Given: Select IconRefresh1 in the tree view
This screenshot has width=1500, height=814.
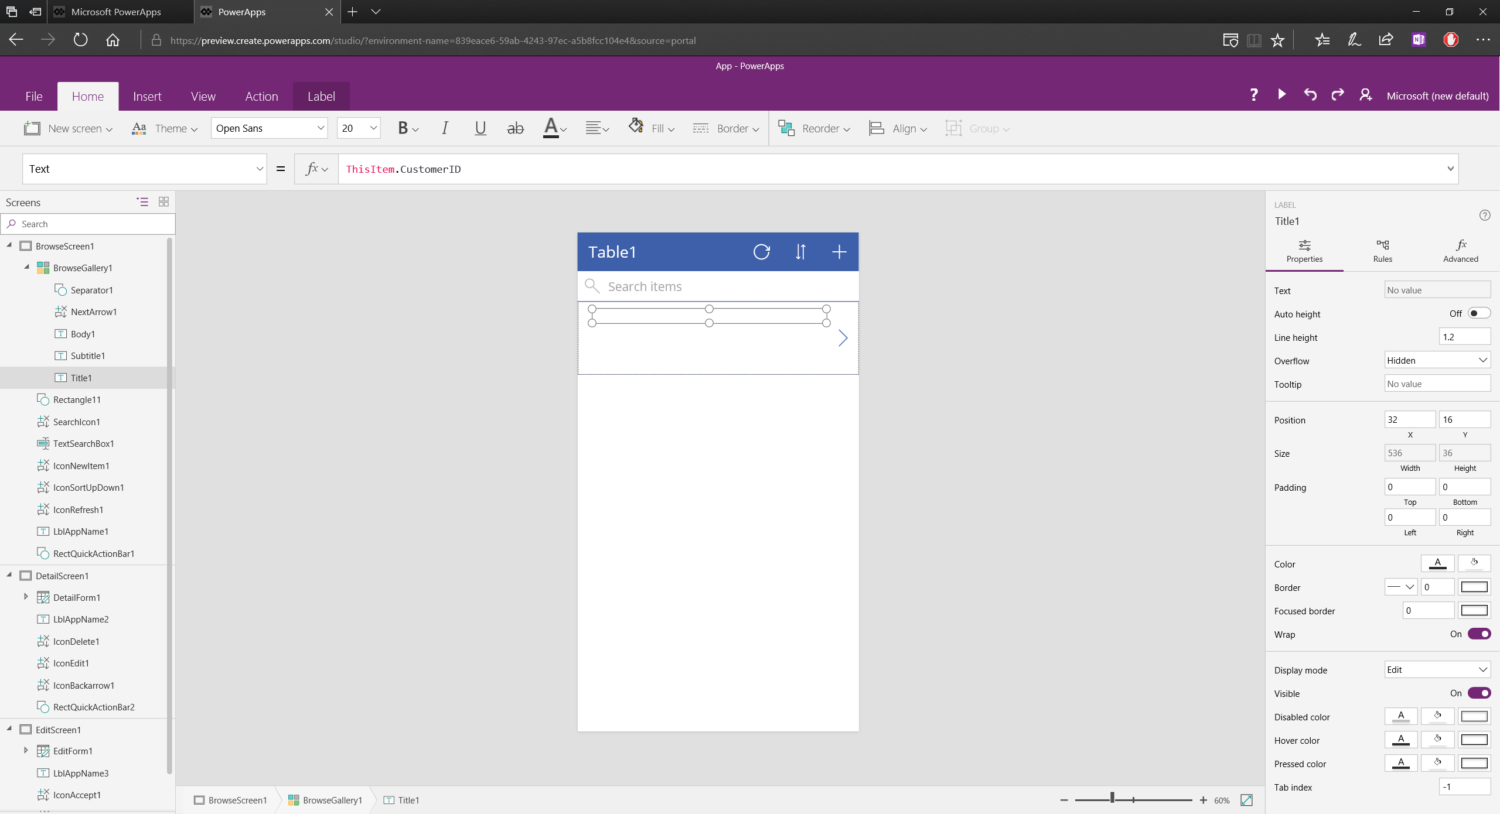Looking at the screenshot, I should (x=78, y=509).
